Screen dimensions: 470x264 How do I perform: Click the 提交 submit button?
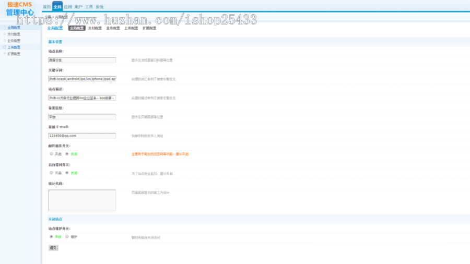53,248
